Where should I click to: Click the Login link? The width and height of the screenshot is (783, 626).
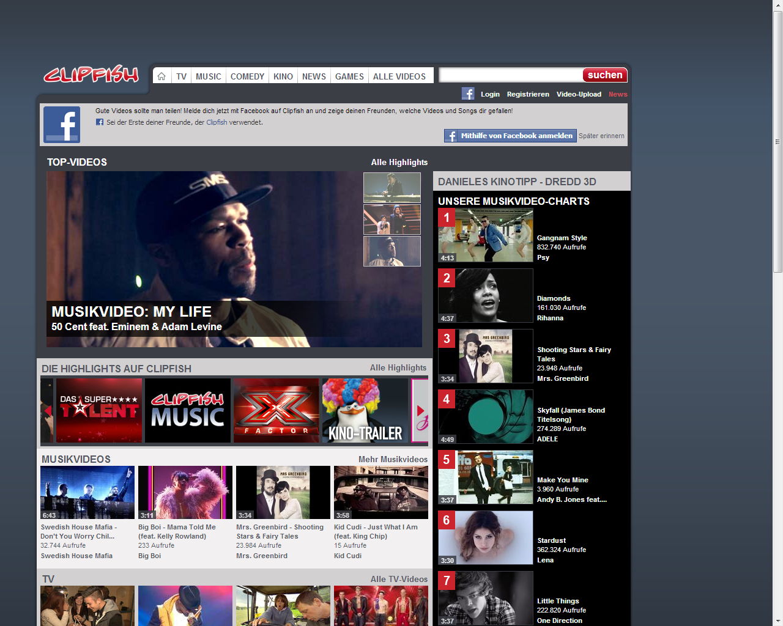point(490,94)
